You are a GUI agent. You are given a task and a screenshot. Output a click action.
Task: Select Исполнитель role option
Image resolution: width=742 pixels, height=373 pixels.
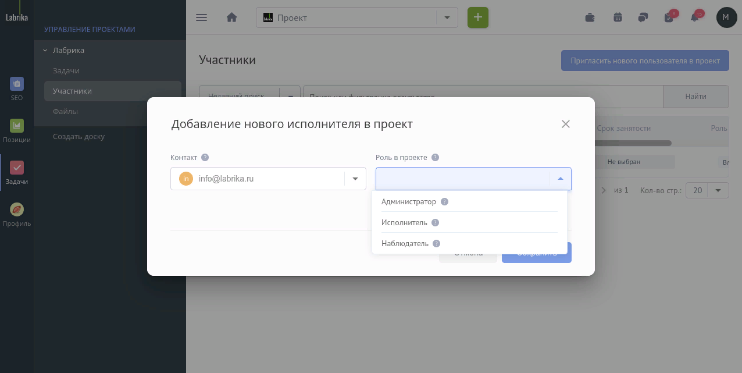click(x=469, y=222)
